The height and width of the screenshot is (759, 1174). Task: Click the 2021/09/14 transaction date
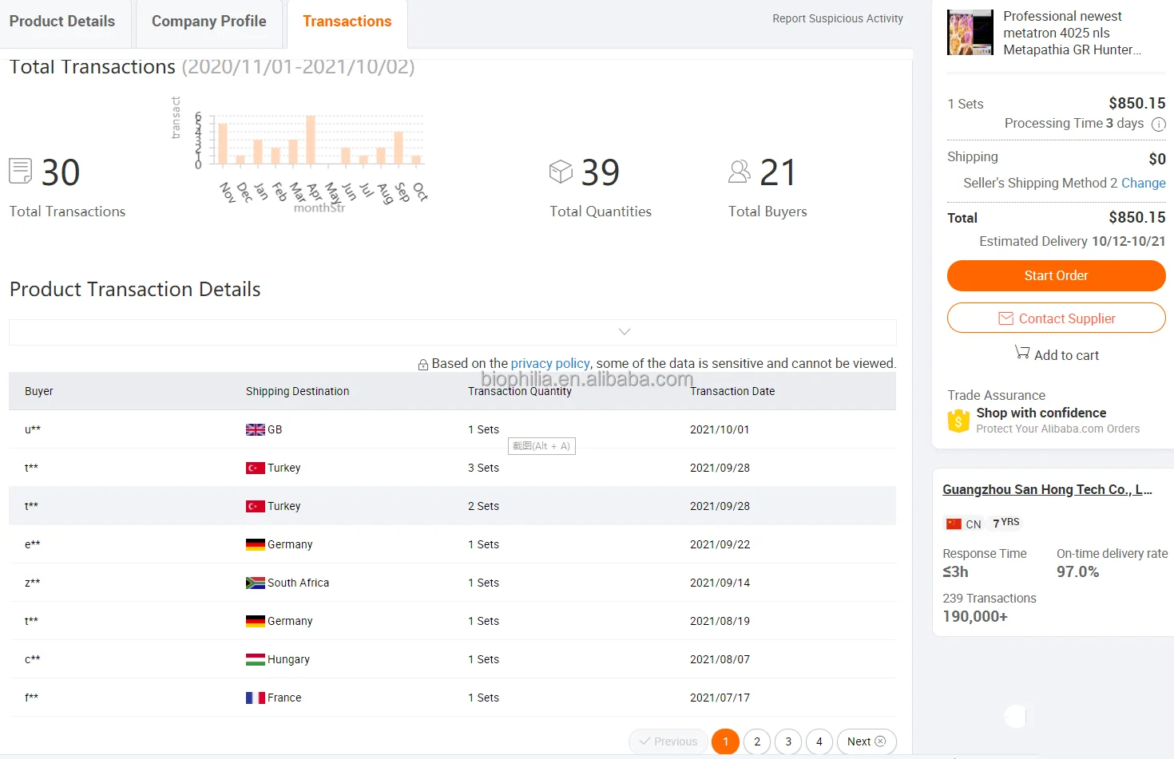(x=720, y=583)
